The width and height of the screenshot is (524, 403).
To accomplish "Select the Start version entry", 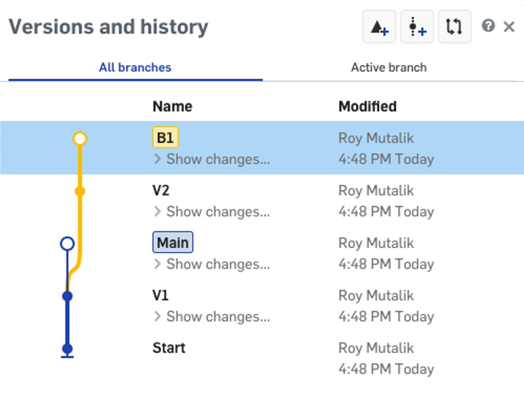I will 169,348.
